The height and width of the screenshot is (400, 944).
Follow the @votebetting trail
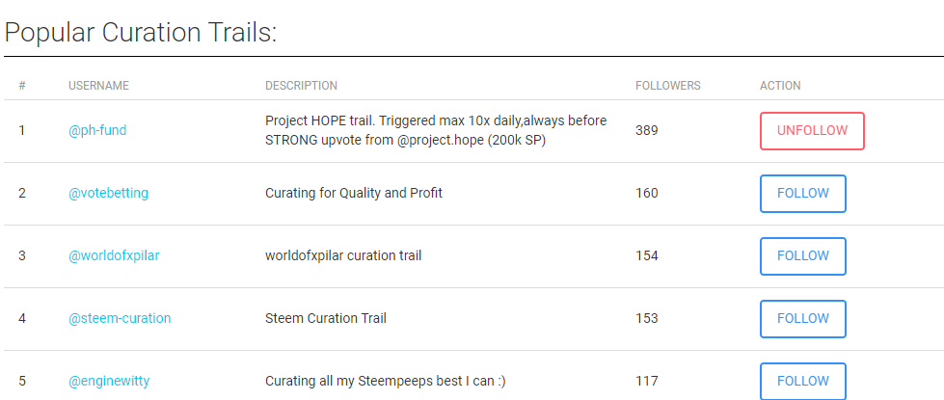click(802, 194)
